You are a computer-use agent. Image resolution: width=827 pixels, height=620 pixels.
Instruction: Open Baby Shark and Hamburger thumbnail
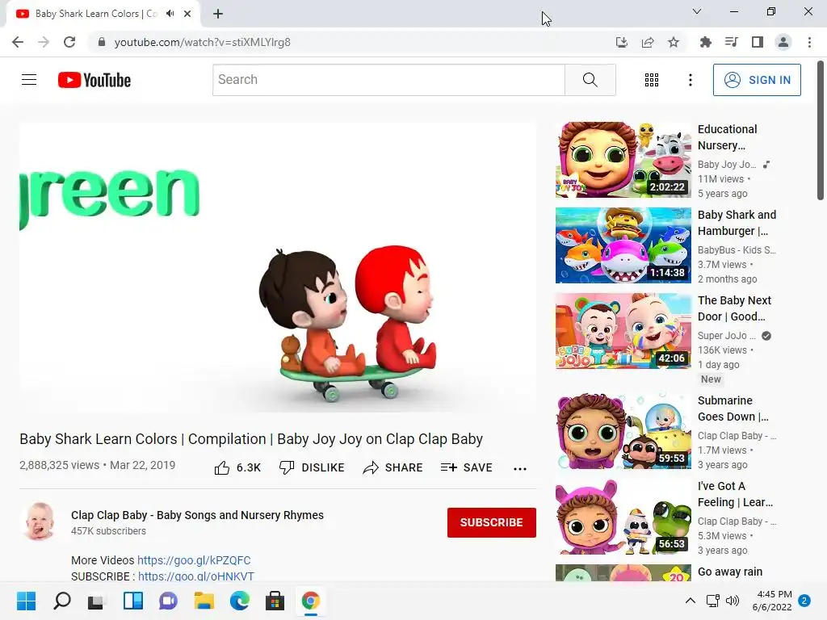click(623, 245)
